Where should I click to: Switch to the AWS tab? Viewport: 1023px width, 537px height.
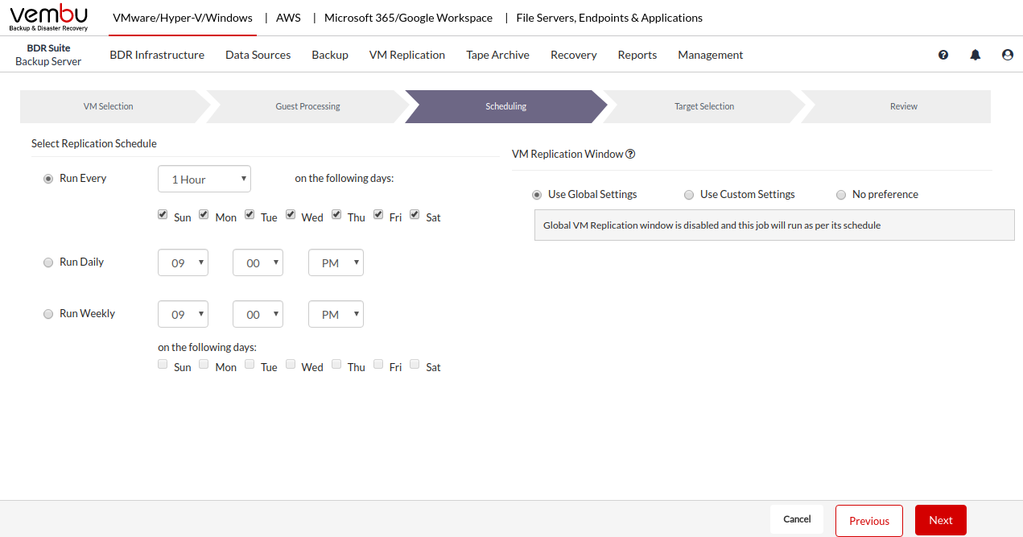pyautogui.click(x=288, y=18)
